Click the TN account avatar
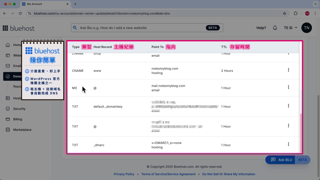 [x=307, y=28]
